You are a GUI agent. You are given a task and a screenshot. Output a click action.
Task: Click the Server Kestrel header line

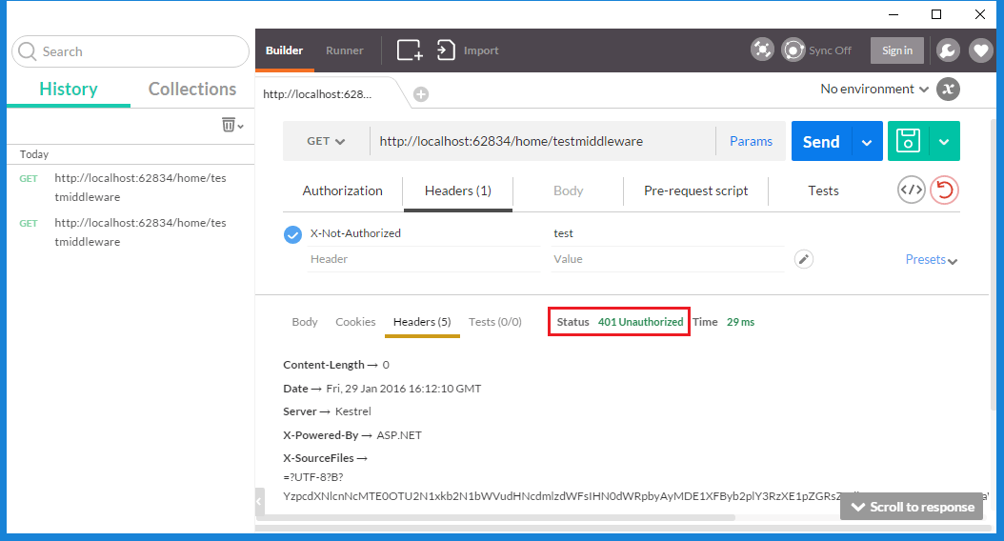click(x=327, y=411)
